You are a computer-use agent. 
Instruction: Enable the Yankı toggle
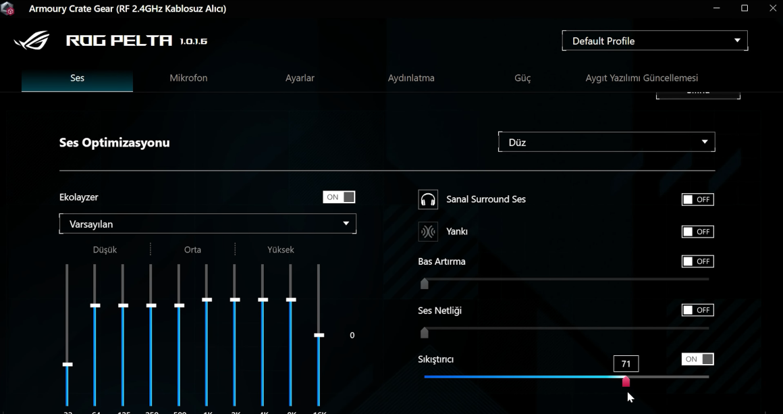pos(697,232)
